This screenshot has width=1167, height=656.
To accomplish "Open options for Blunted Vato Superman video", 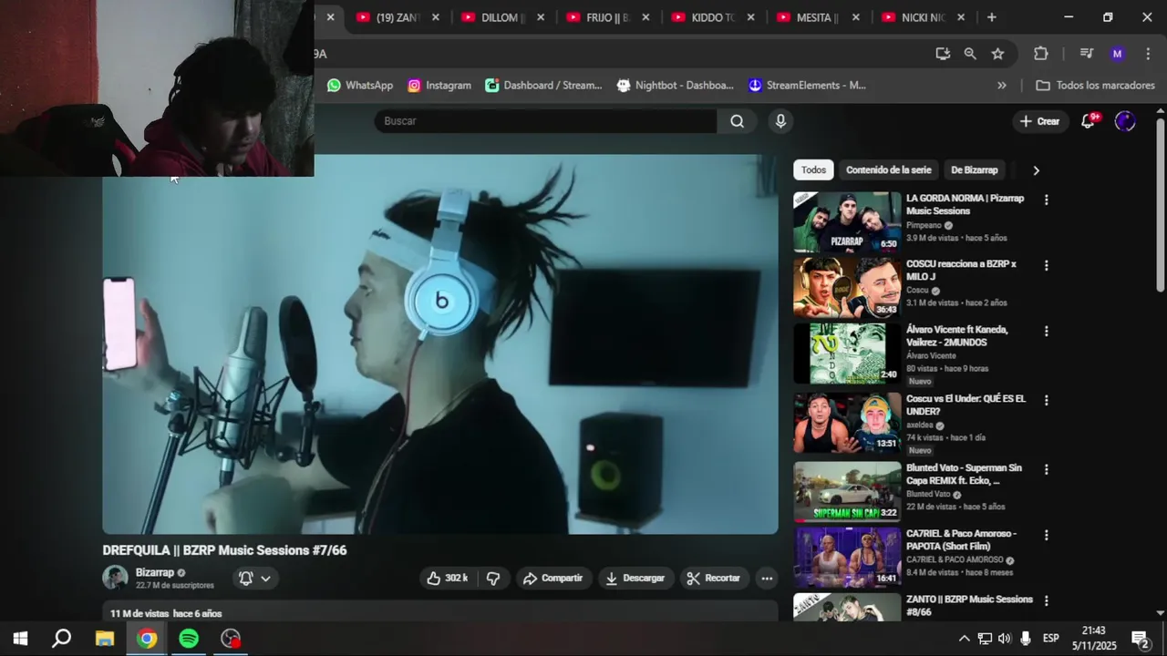I will (1046, 469).
